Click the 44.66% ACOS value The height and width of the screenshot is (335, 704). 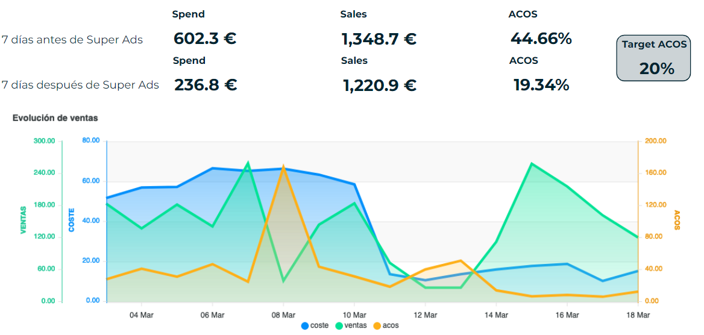pyautogui.click(x=541, y=39)
